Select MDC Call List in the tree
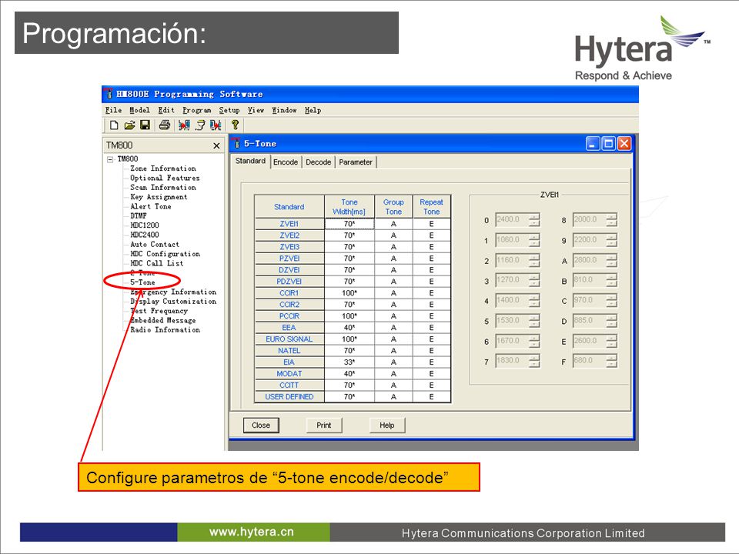739x554 pixels. coord(157,263)
